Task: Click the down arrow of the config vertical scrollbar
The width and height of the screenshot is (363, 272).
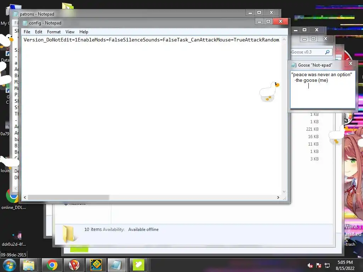Action: tap(284, 192)
